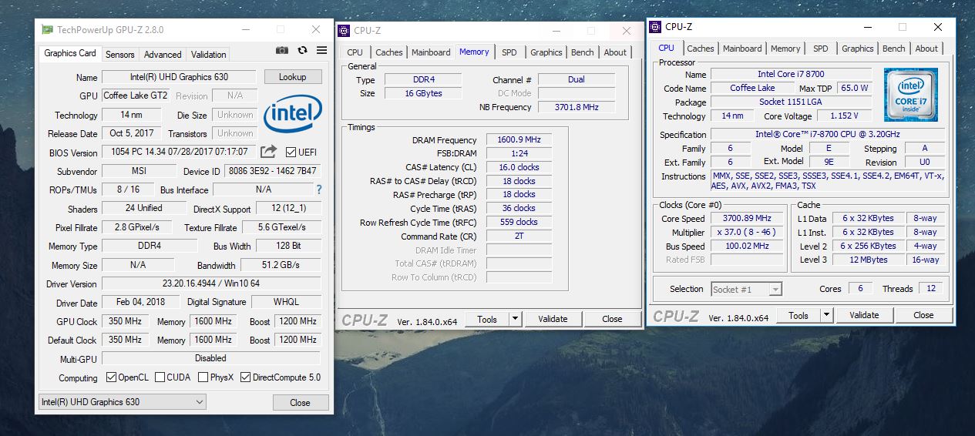Enable the PhysX checkbox
Screen dimensions: 975x436
[203, 377]
